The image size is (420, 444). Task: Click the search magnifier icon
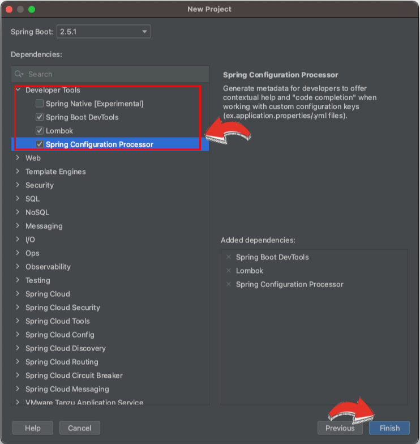tap(19, 74)
